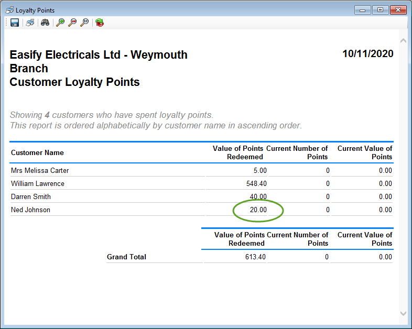The height and width of the screenshot is (329, 412).
Task: Click the Customer Name column header
Action: (37, 152)
